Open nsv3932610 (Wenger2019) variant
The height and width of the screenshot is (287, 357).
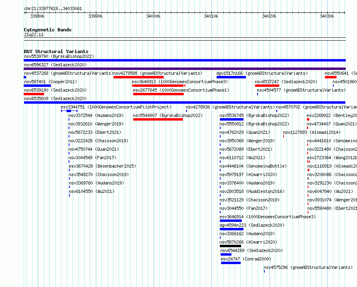pyautogui.click(x=96, y=124)
